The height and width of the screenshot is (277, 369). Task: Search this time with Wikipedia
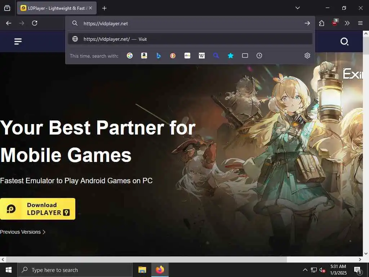[x=202, y=56]
